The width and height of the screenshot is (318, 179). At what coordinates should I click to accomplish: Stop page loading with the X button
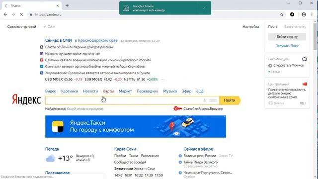click(21, 14)
